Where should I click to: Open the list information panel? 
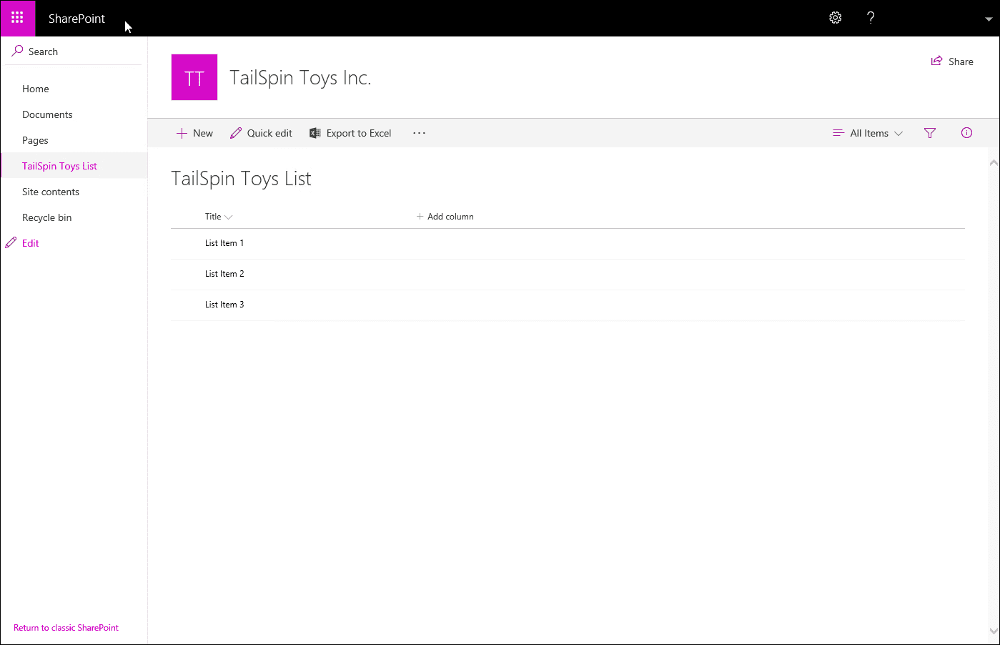pos(966,133)
